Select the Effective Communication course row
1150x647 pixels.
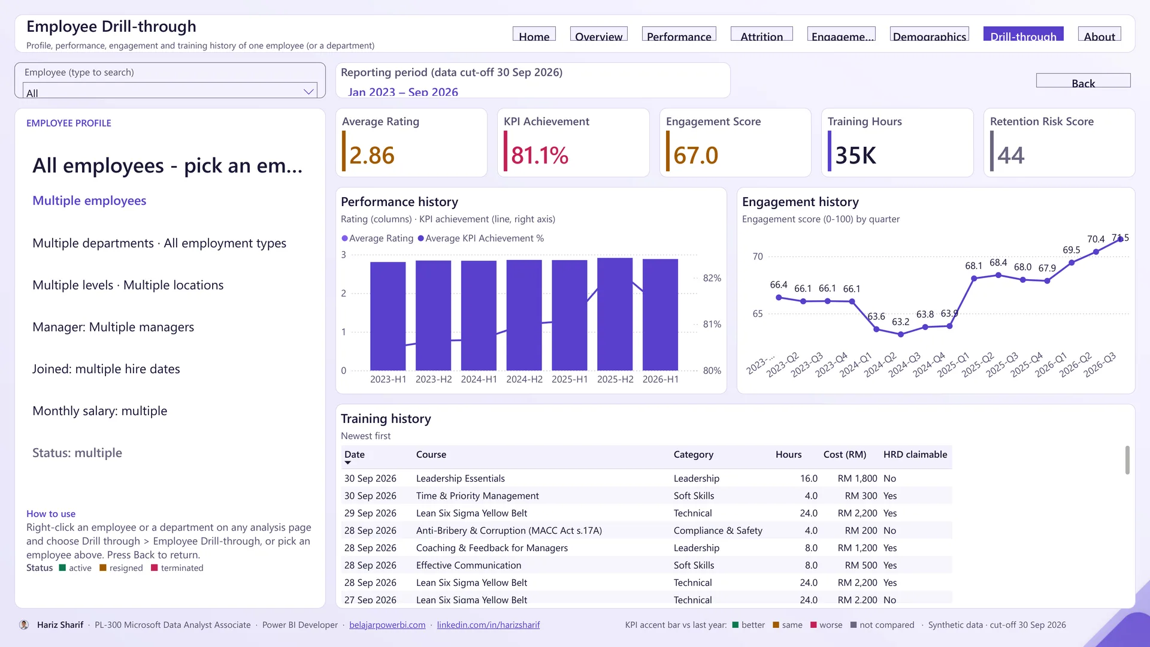click(647, 566)
